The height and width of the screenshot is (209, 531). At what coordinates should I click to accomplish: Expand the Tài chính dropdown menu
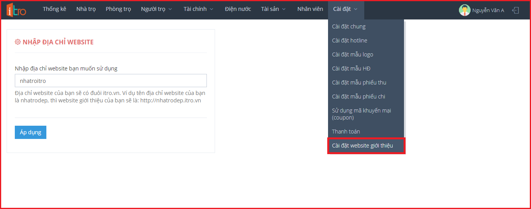pyautogui.click(x=199, y=9)
